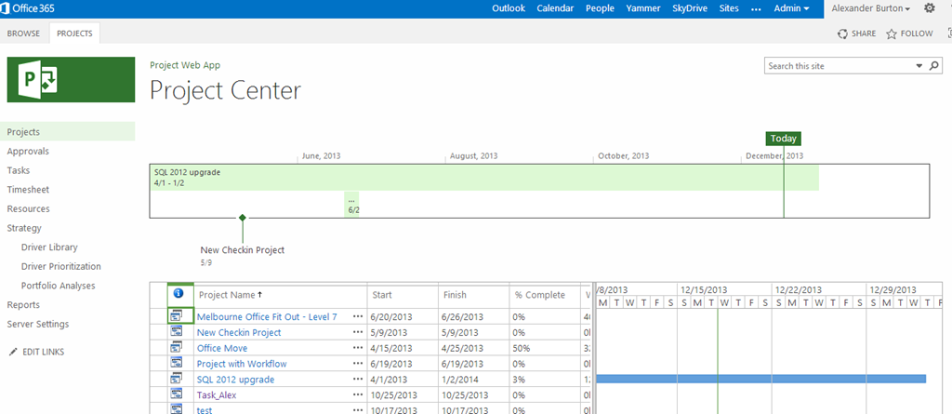Open Tasks in left navigation

click(x=19, y=170)
